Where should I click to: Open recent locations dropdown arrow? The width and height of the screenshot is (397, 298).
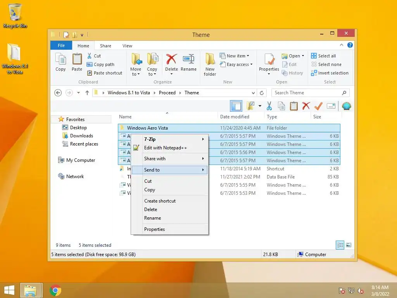pos(78,93)
